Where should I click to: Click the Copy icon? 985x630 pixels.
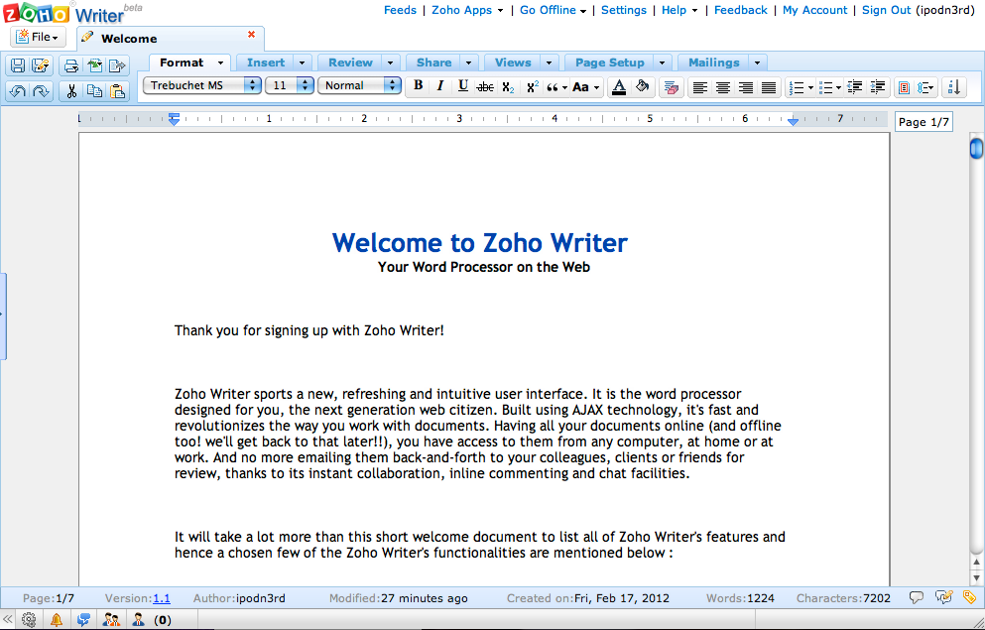[x=94, y=91]
